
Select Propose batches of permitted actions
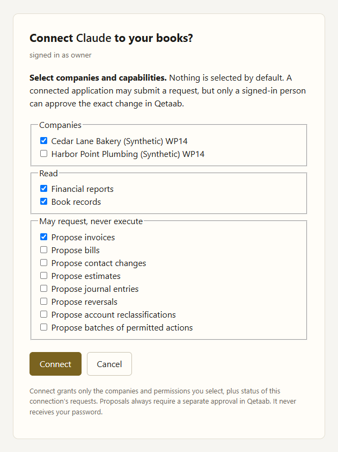pyautogui.click(x=43, y=327)
